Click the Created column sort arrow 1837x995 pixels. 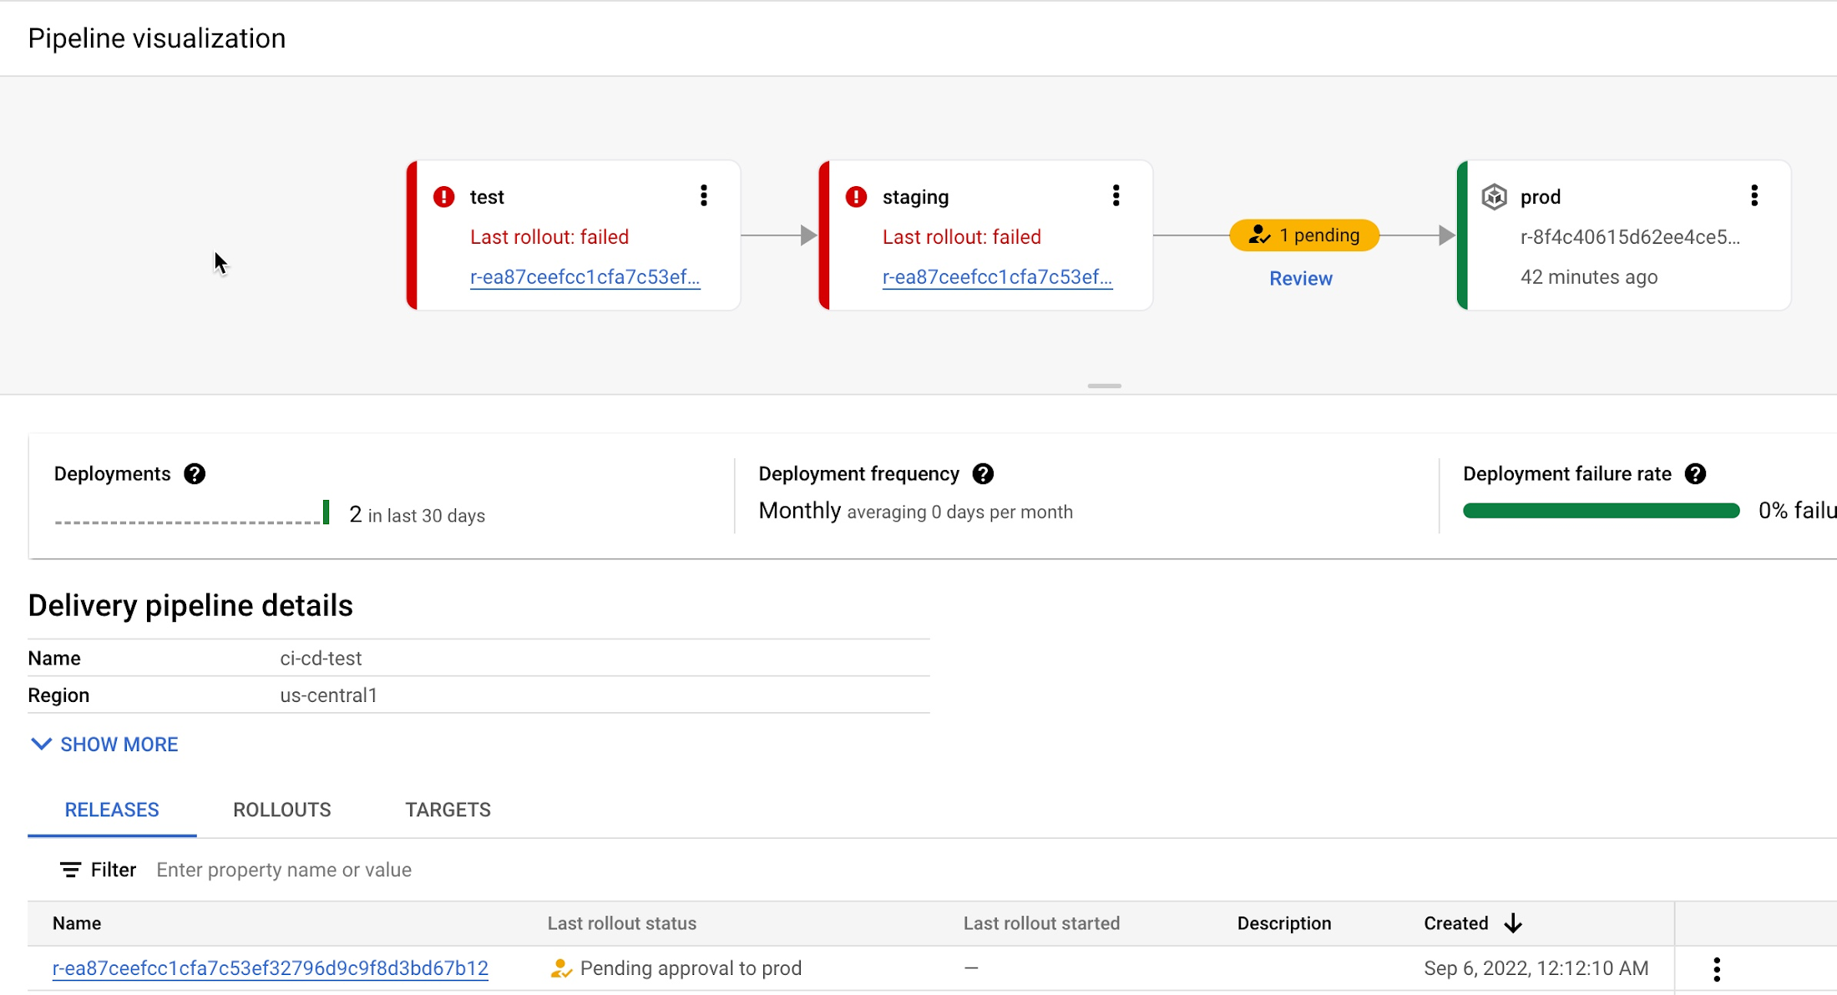(1513, 923)
